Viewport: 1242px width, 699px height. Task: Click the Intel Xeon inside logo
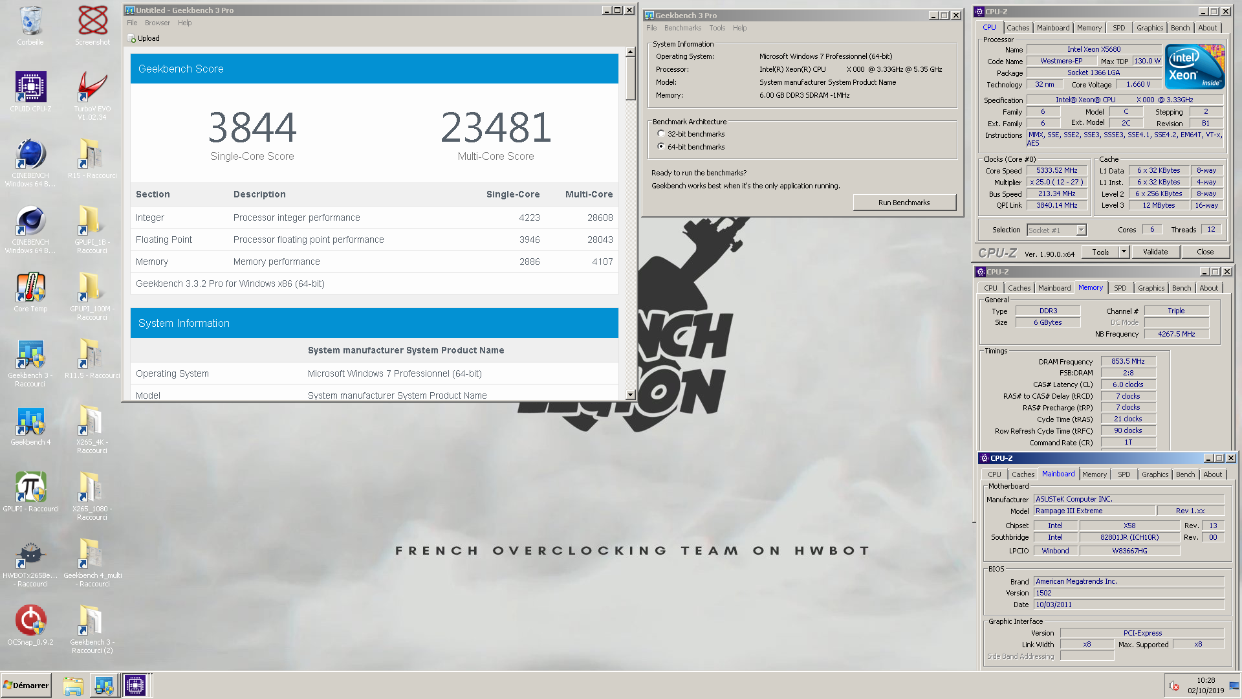[1194, 67]
